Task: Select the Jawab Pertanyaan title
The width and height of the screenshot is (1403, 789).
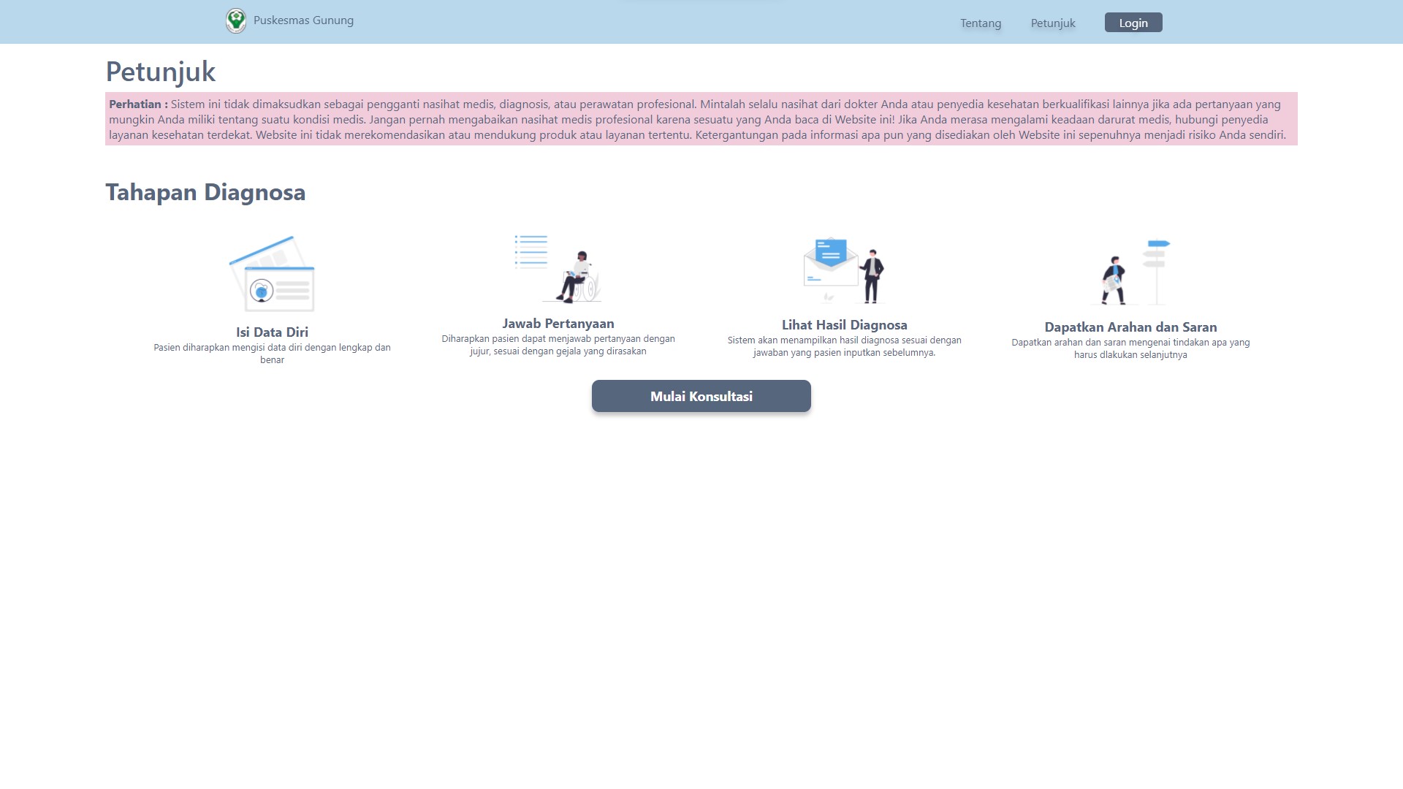Action: (x=558, y=324)
